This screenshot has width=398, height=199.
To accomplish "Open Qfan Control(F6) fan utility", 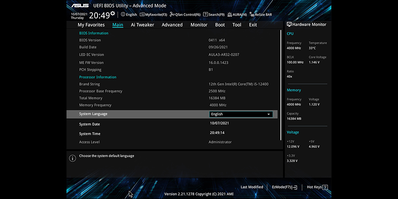I will [185, 14].
